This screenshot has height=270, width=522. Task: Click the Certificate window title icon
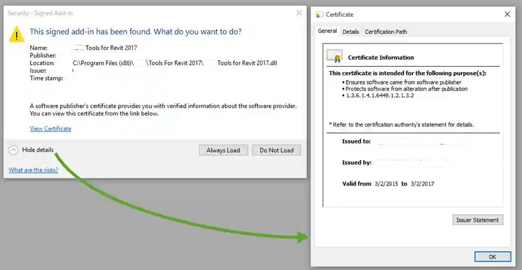point(319,14)
